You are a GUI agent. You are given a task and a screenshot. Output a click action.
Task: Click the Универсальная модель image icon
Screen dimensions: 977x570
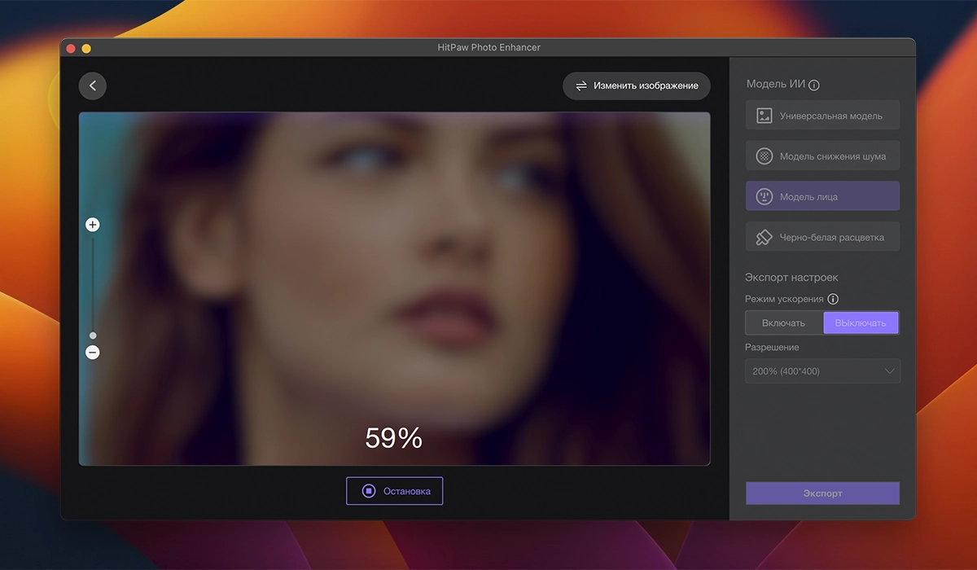coord(764,116)
